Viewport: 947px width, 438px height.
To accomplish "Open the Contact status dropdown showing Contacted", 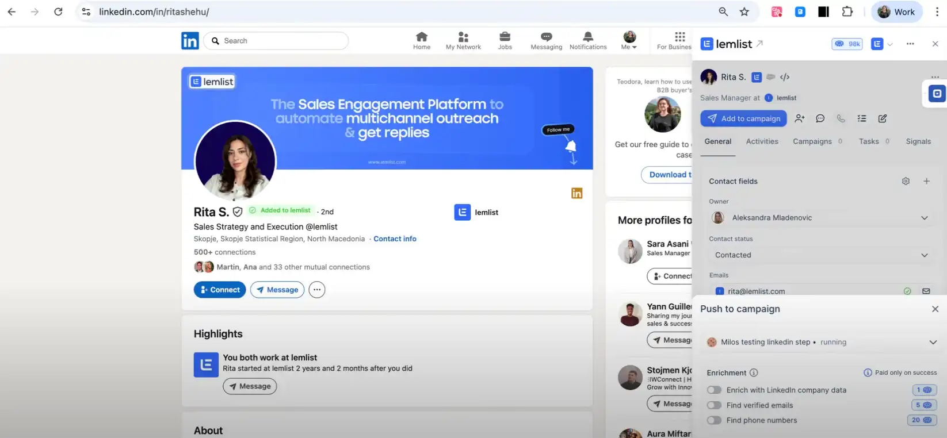I will point(820,255).
